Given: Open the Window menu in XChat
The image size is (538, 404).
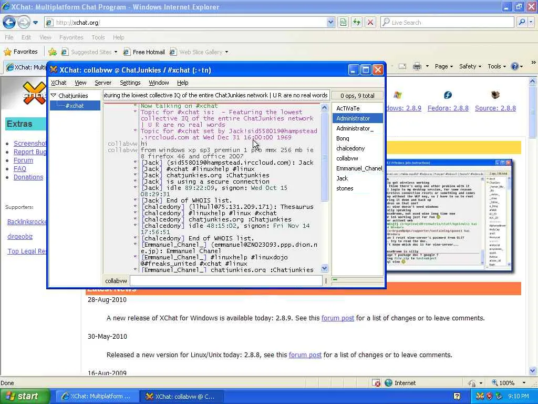Looking at the screenshot, I should click(x=159, y=83).
